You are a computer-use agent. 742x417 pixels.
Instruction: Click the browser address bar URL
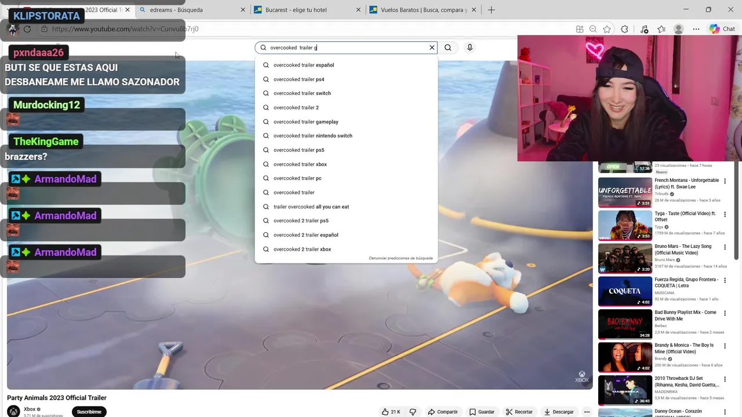coord(125,29)
